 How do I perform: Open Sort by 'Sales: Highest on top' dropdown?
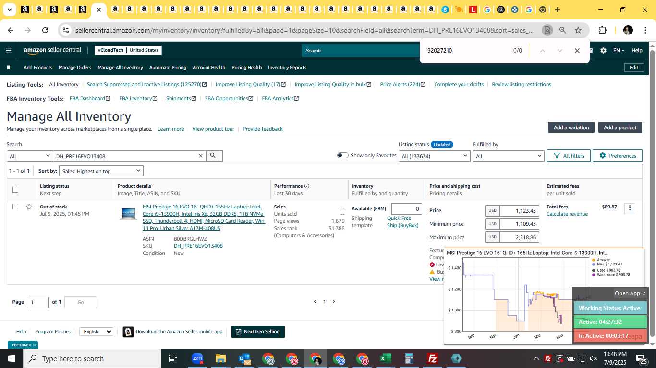(x=101, y=171)
